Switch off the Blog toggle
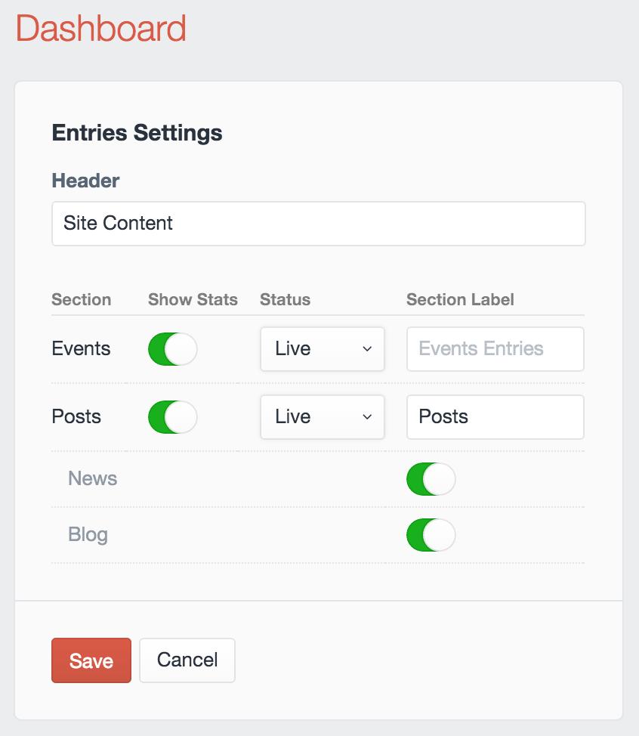The width and height of the screenshot is (639, 736). (x=431, y=535)
